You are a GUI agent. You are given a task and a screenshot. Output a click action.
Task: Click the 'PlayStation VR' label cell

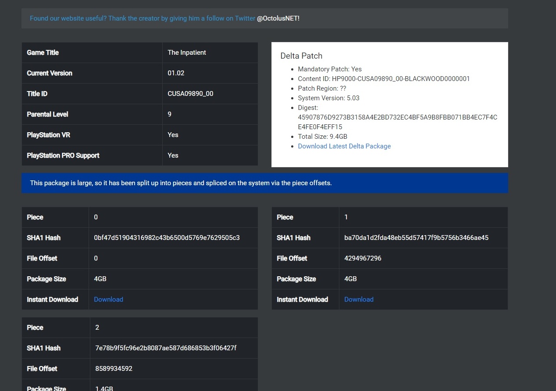(92, 135)
